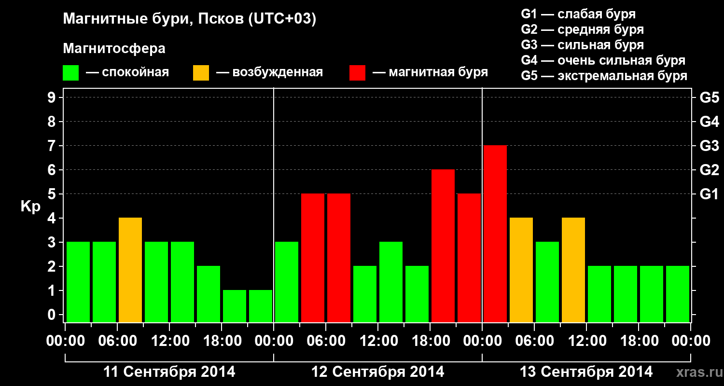Click the first orange bar on 13 September
Screen dimensions: 724x386
click(521, 270)
